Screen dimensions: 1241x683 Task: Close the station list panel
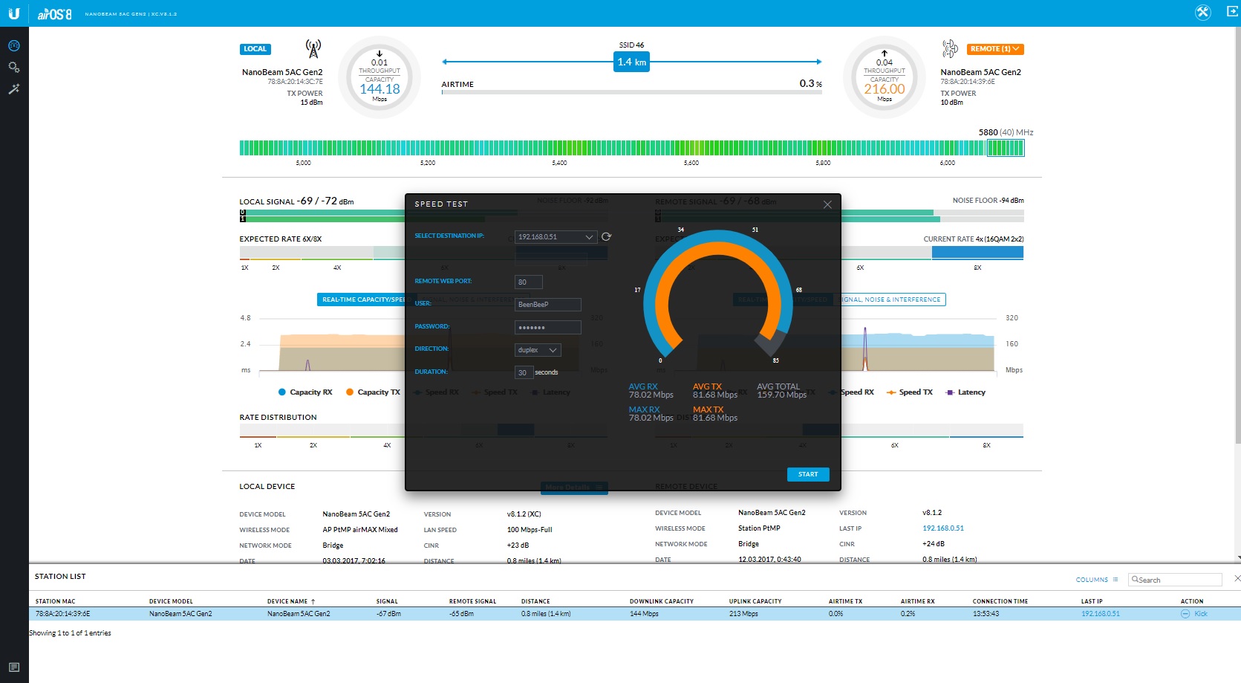[x=1237, y=578]
